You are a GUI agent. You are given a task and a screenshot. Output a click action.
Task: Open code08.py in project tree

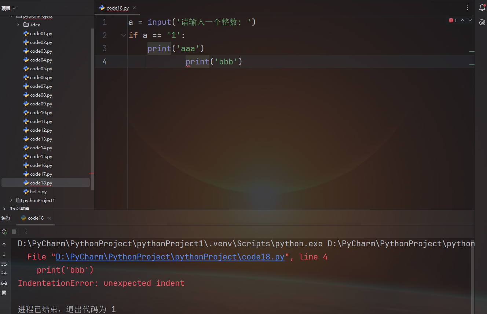click(x=41, y=95)
